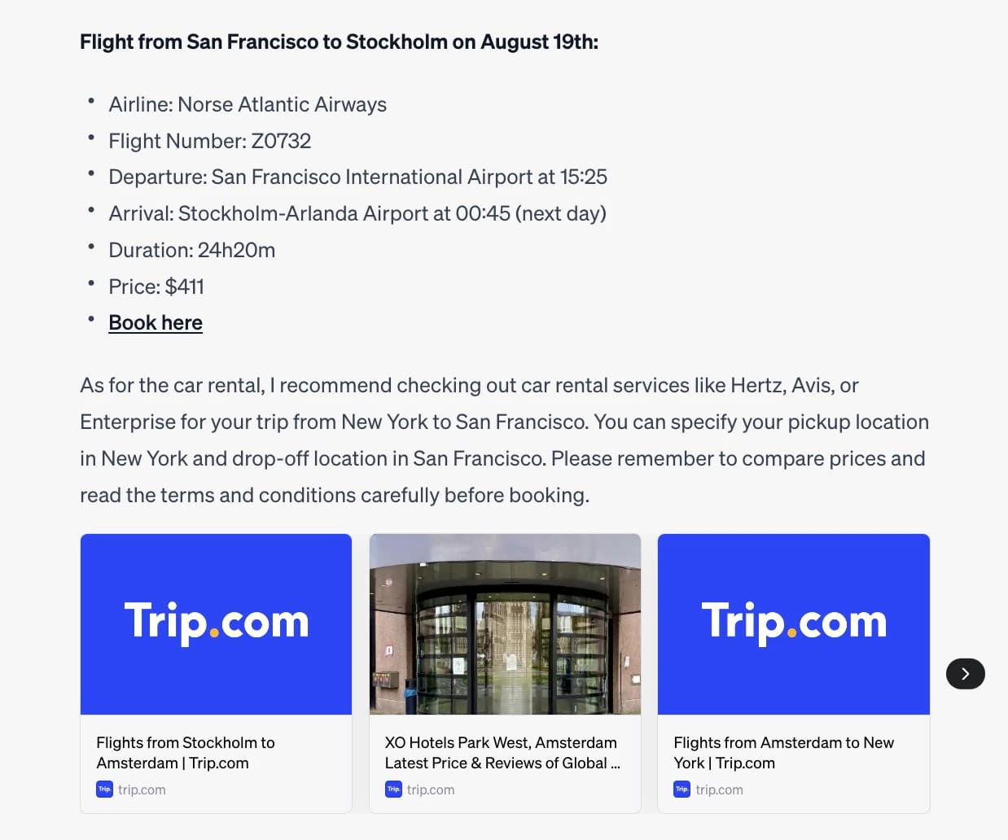Click the Duration: 24h20m bullet
Screen dimensions: 1008x840
click(x=192, y=250)
